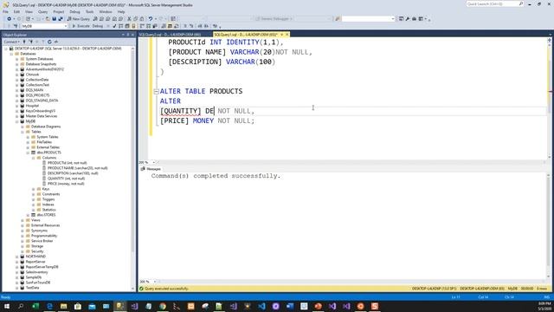Click the Execute query button
The width and height of the screenshot is (554, 312).
81,26
